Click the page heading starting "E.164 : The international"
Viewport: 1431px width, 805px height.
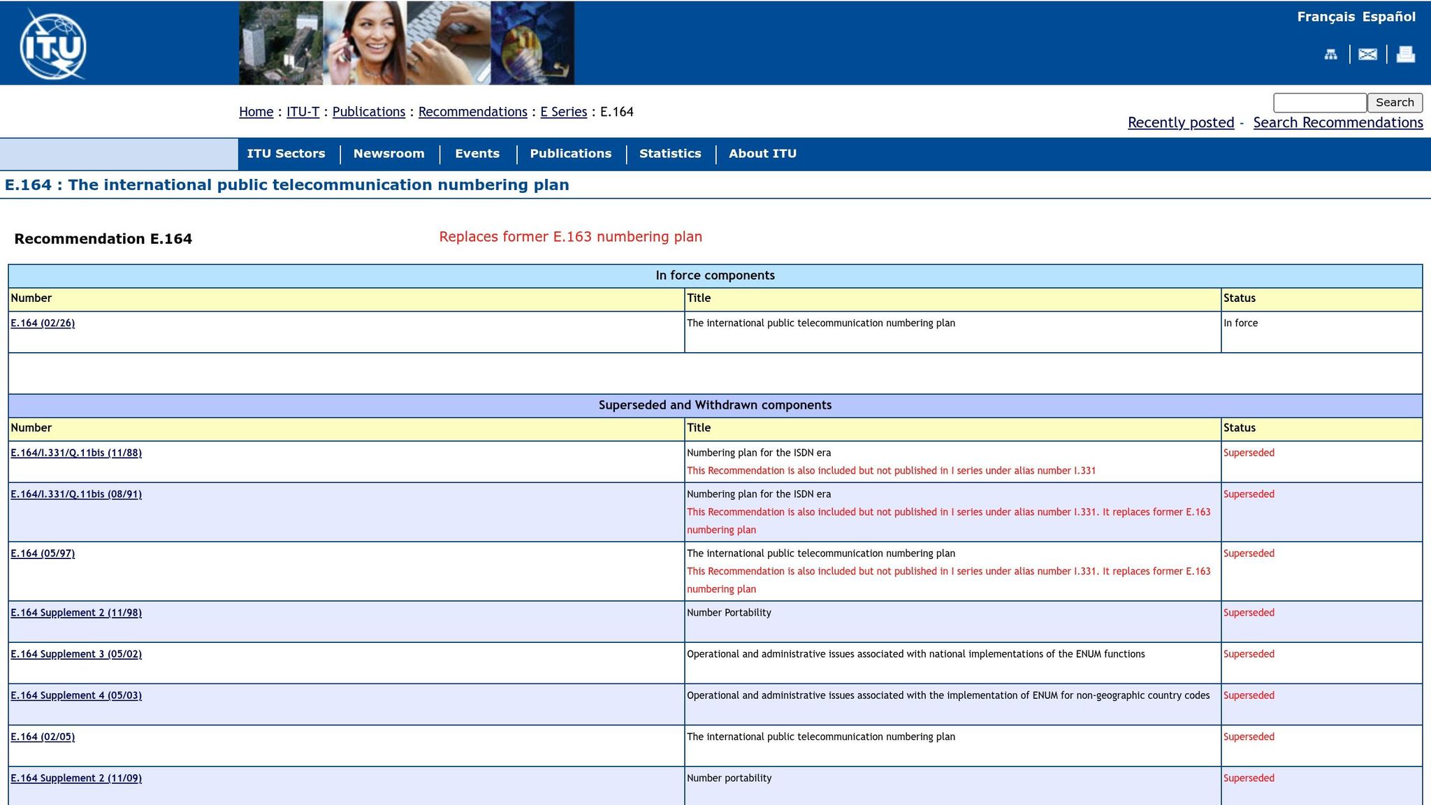click(287, 185)
